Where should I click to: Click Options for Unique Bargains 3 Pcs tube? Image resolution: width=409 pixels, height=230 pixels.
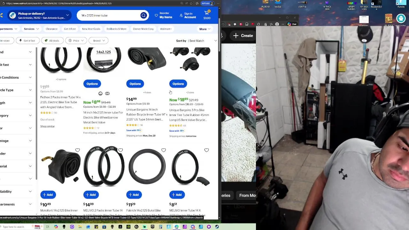pos(178,84)
